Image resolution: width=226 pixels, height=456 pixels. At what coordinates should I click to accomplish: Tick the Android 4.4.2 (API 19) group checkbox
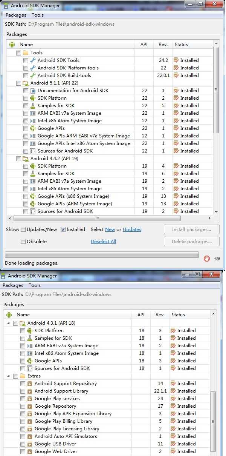coord(18,159)
